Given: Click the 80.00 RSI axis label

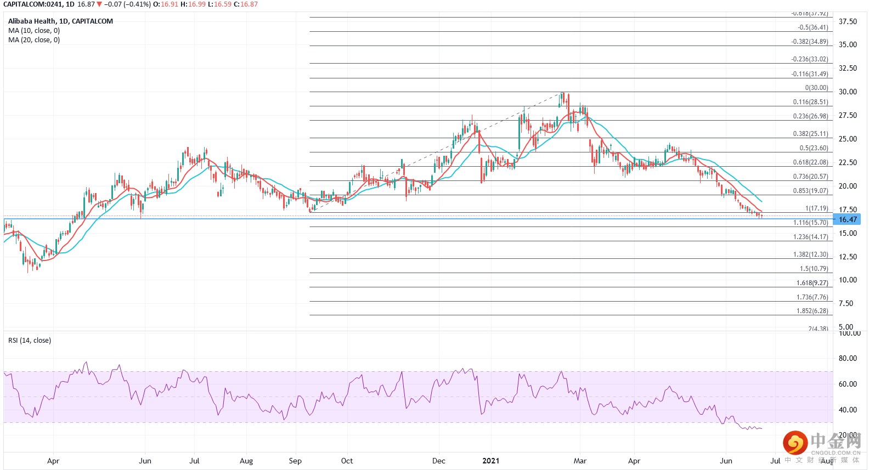Looking at the screenshot, I should click(848, 359).
